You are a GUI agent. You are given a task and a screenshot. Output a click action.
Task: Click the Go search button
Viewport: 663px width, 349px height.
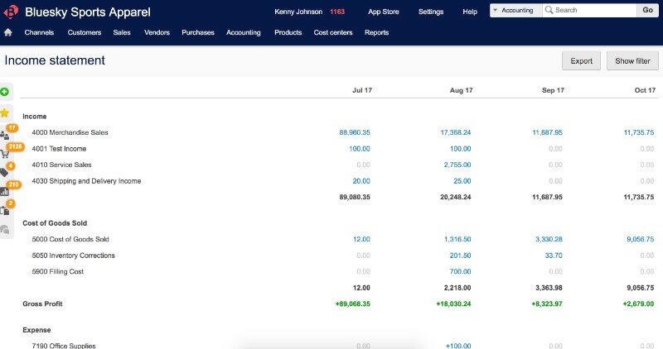647,11
